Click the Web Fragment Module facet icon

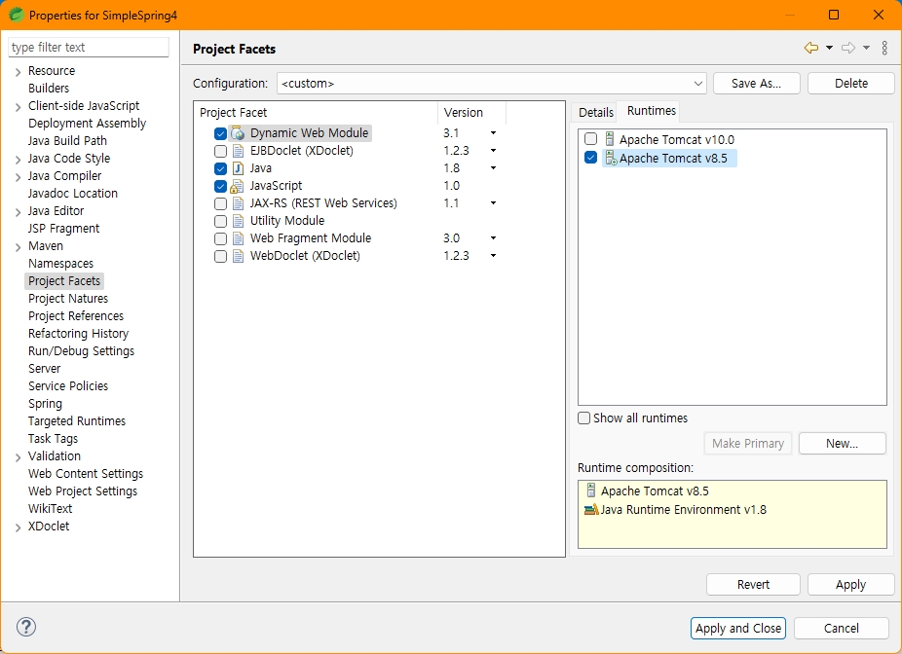[238, 238]
